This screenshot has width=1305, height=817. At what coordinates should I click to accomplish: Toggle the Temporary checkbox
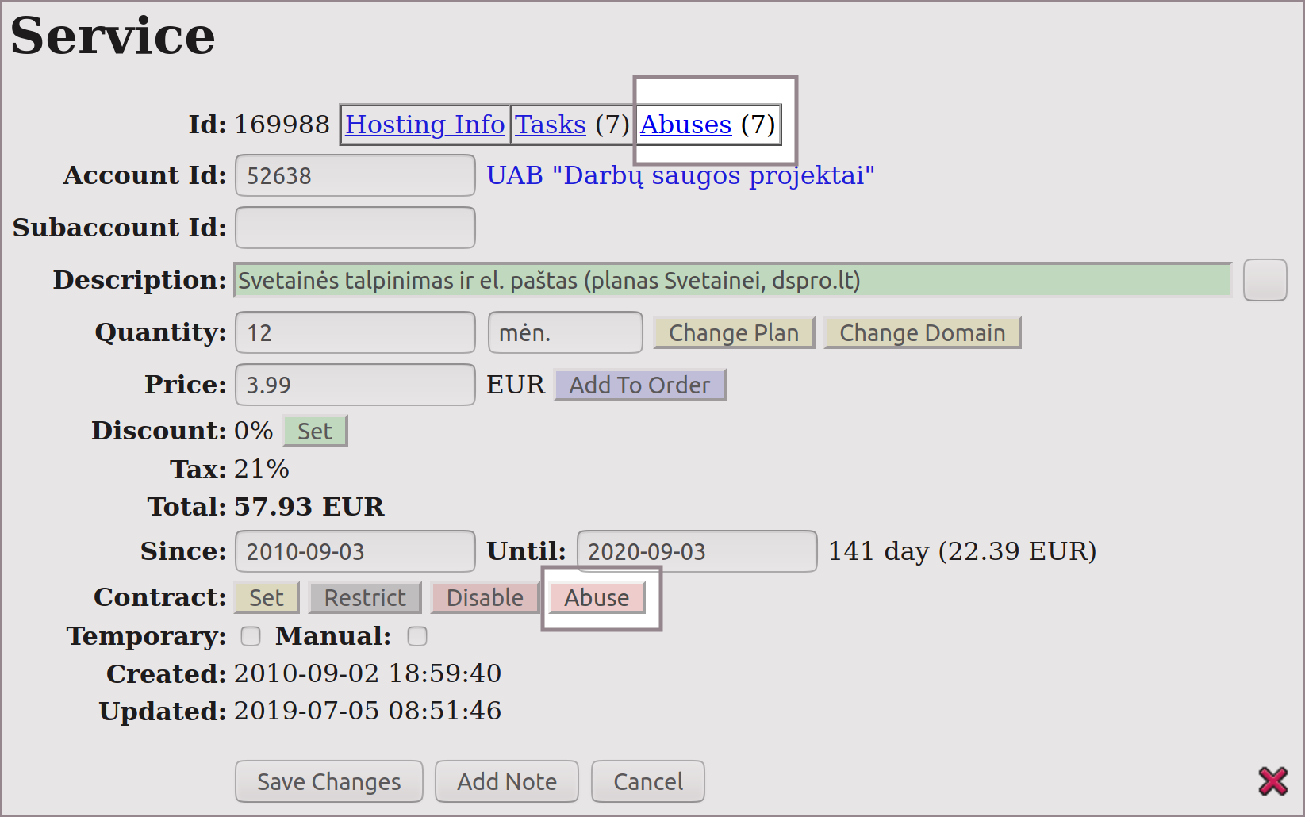click(251, 636)
